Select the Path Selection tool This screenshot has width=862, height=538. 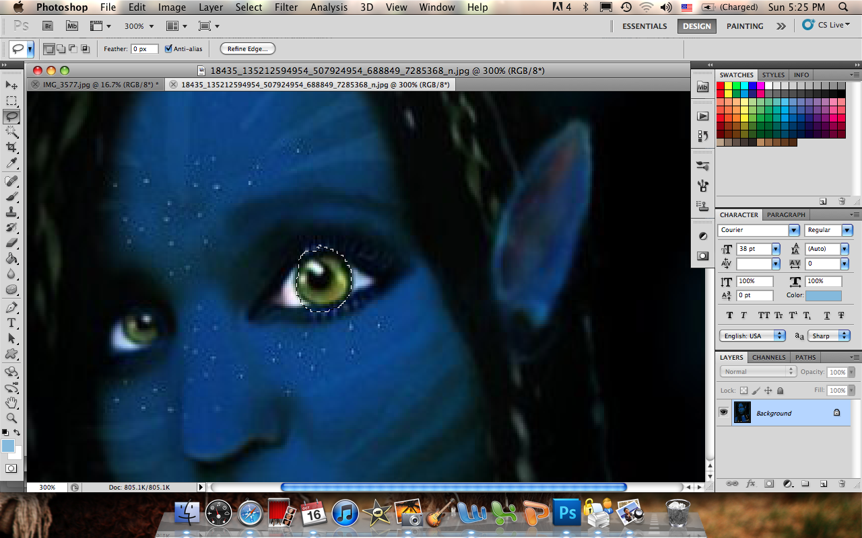point(11,338)
